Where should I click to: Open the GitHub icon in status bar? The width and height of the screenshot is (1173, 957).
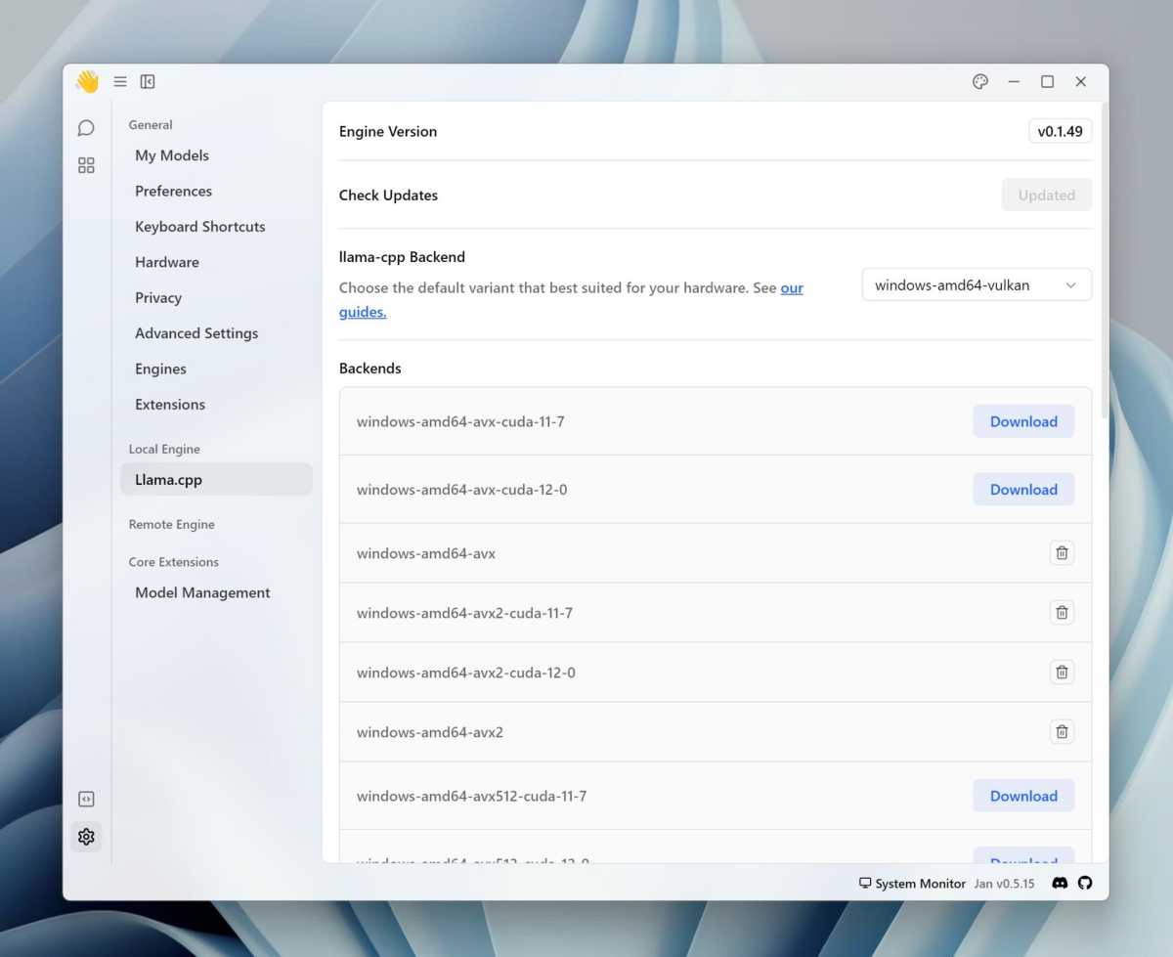1085,883
